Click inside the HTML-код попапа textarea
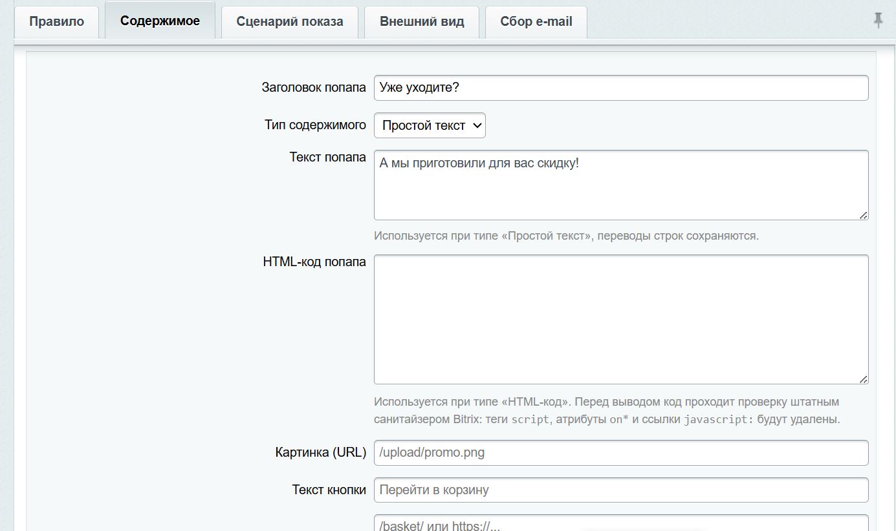The image size is (896, 531). 621,320
